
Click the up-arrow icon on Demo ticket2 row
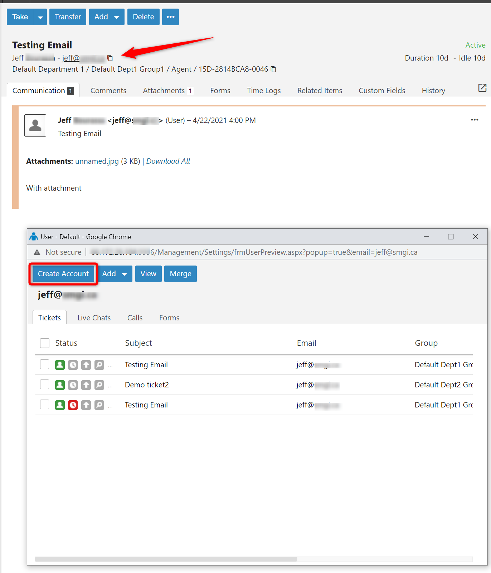coord(86,385)
